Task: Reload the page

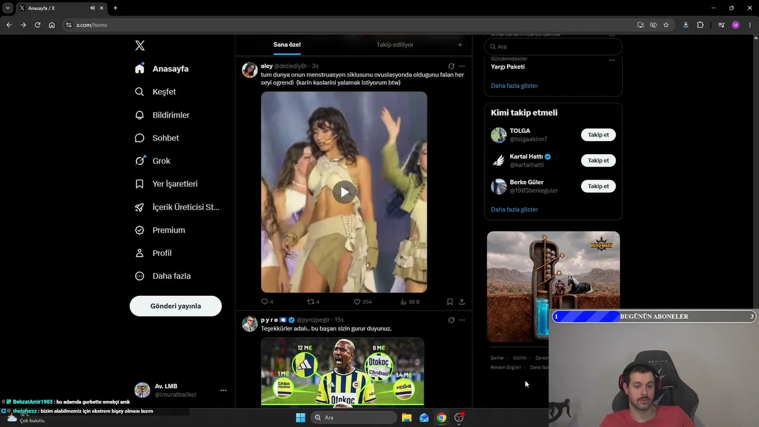Action: click(37, 25)
